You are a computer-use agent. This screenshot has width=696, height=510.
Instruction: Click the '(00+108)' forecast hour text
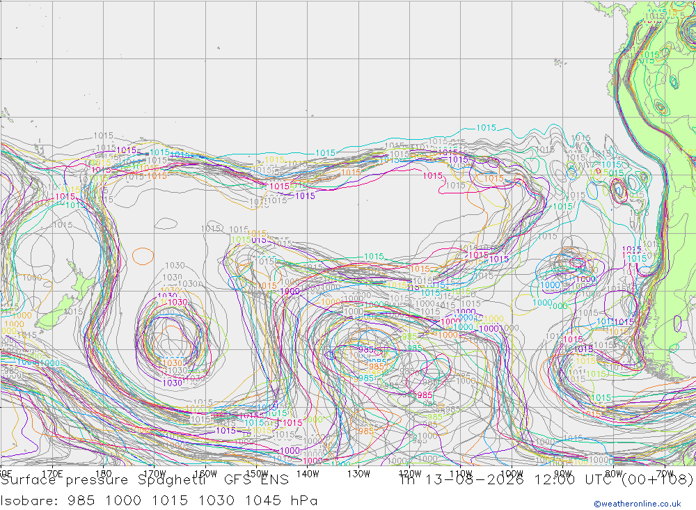657,480
